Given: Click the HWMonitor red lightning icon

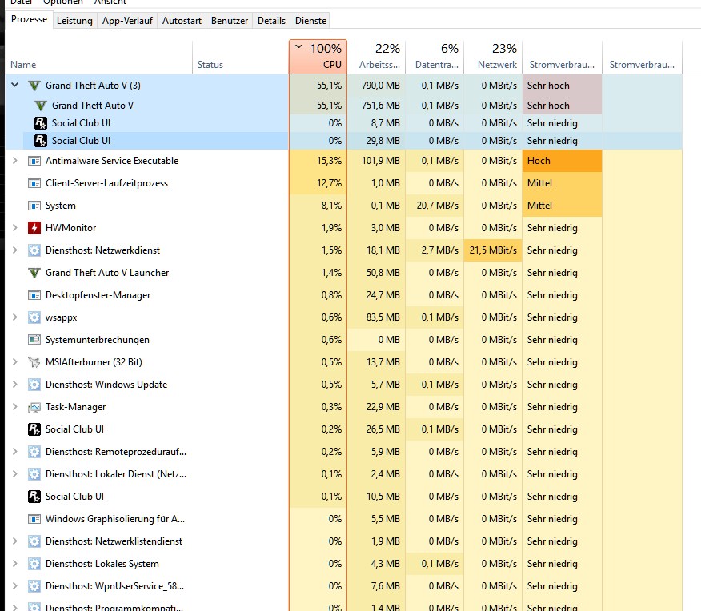Looking at the screenshot, I should pos(34,228).
